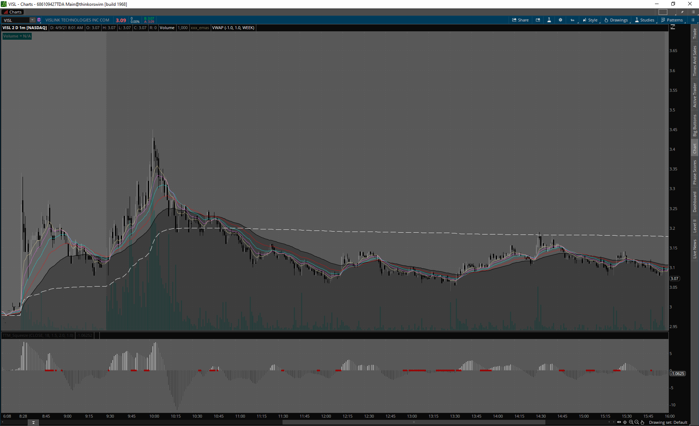Viewport: 699px width, 426px height.
Task: Open the 1m timeframe dropdown
Action: 573,20
